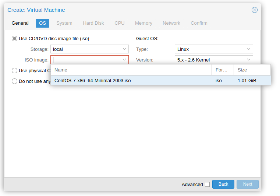280x196 pixels.
Task: Switch to the Memory tab
Action: coord(143,23)
